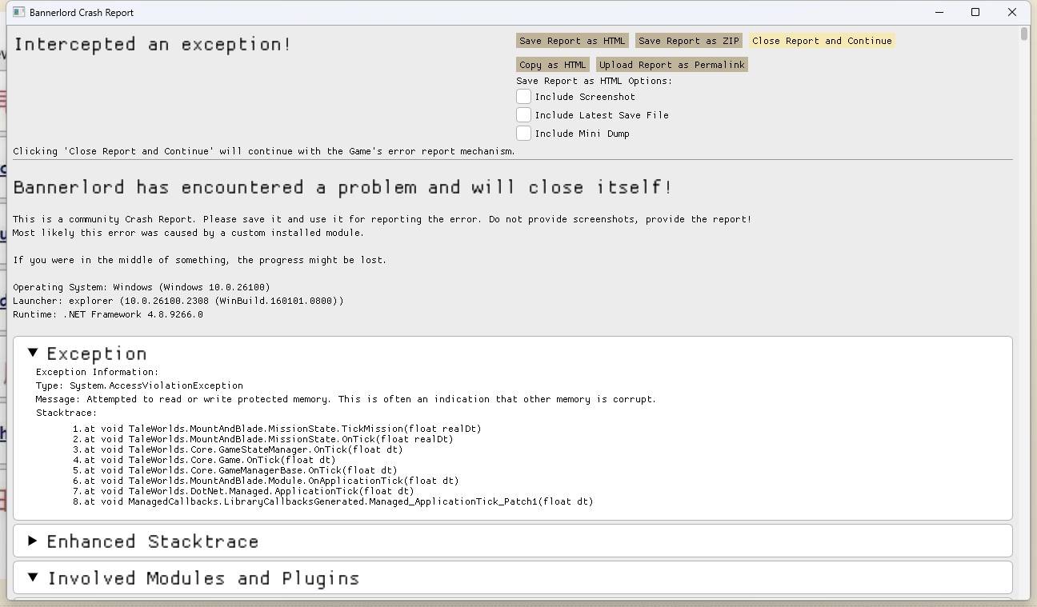Viewport: 1037px width, 607px height.
Task: Collapse the Exception section
Action: pos(33,353)
